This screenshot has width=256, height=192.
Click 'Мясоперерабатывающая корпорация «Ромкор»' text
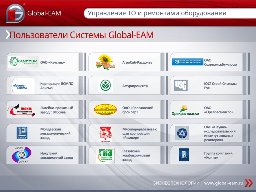click(x=140, y=133)
